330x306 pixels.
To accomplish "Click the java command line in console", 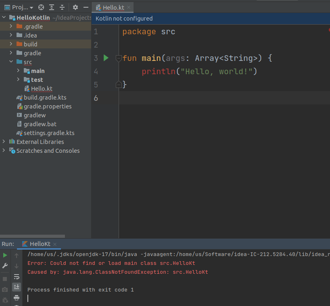I will (178, 254).
